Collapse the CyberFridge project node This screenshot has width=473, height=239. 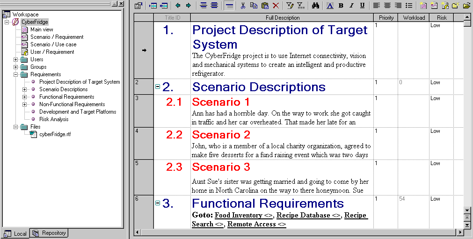click(7, 22)
